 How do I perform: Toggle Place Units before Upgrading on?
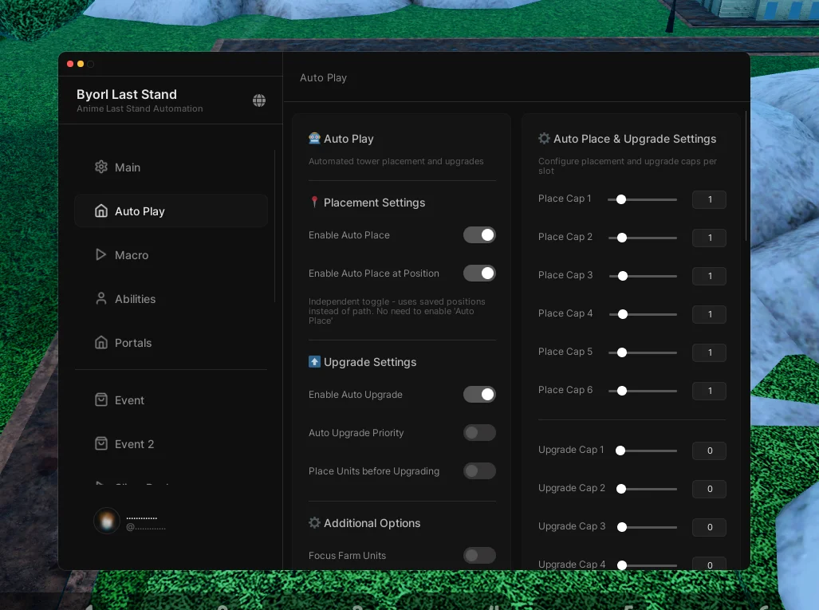479,471
